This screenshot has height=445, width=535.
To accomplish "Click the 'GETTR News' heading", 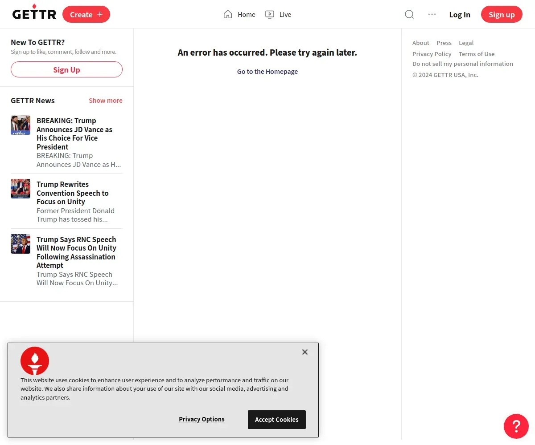I will coord(33,100).
